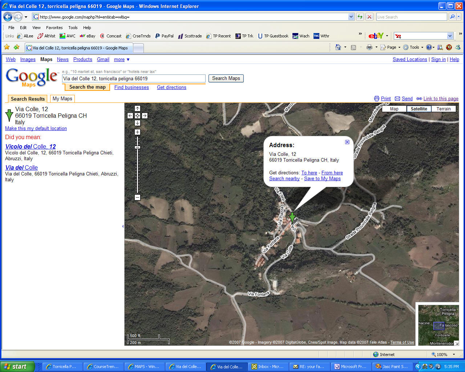Click the zoom in plus button
Image resolution: width=465 pixels, height=372 pixels.
137,132
